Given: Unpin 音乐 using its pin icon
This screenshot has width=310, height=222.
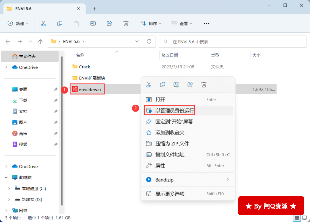Looking at the screenshot, I should tap(56, 134).
